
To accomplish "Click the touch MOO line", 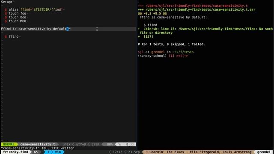I will tap(15, 21).
